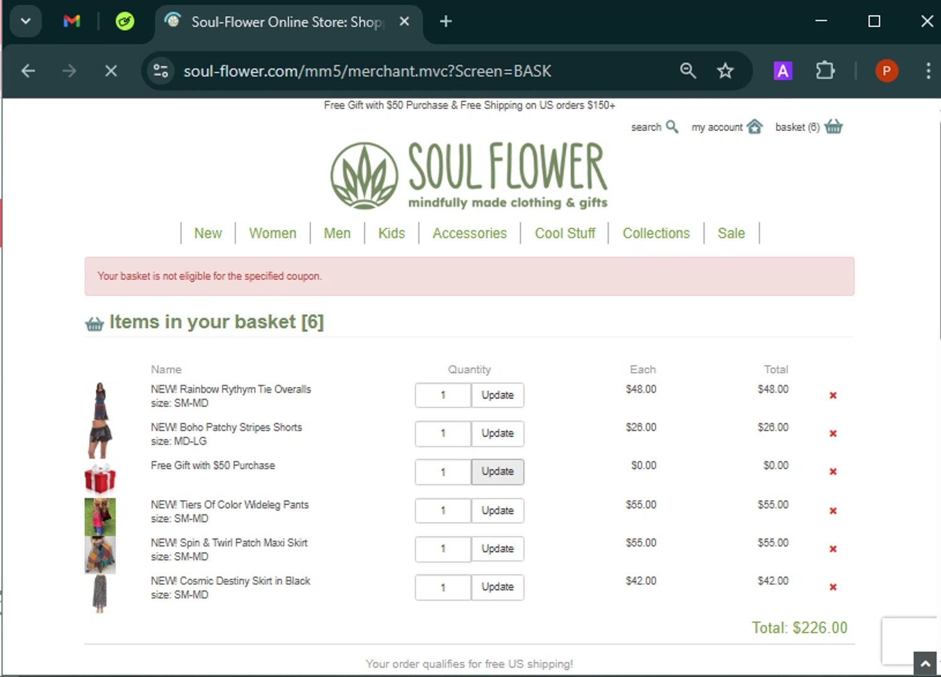Open the Men menu

(337, 233)
